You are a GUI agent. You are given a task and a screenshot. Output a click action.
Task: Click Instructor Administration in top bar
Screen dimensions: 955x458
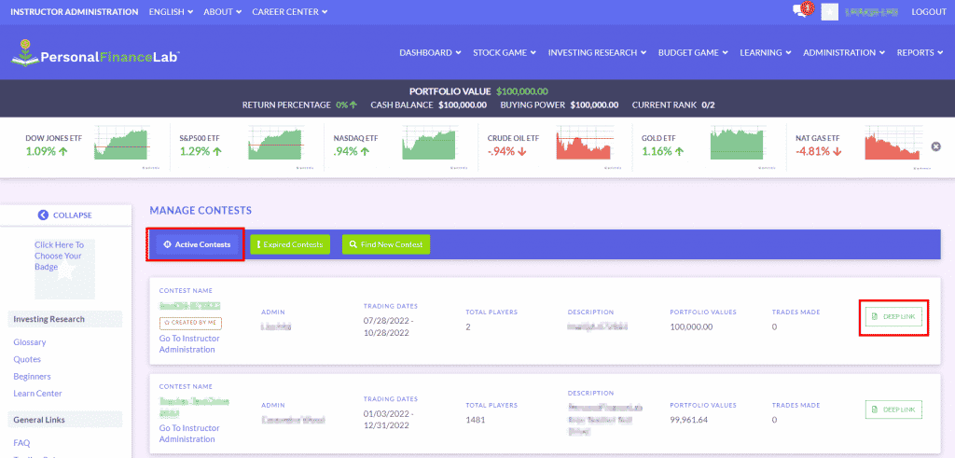(75, 11)
